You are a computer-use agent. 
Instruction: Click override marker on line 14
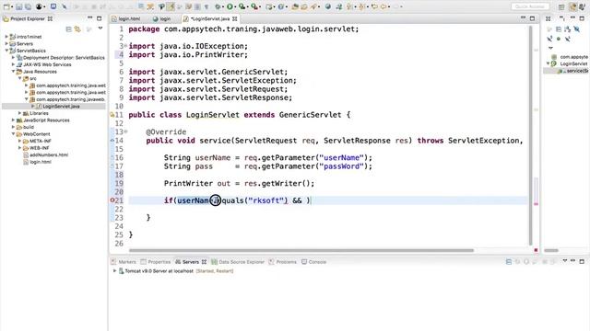(x=112, y=141)
